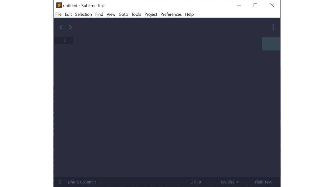Open the Find menu
Viewport: 334px width, 187px height.
pos(99,14)
